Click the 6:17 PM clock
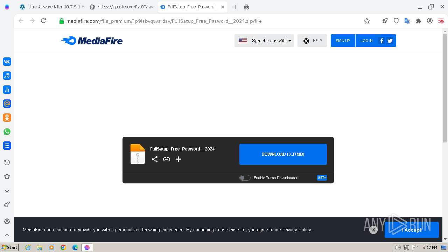Screen dimensions: 448x252 tap(430, 247)
